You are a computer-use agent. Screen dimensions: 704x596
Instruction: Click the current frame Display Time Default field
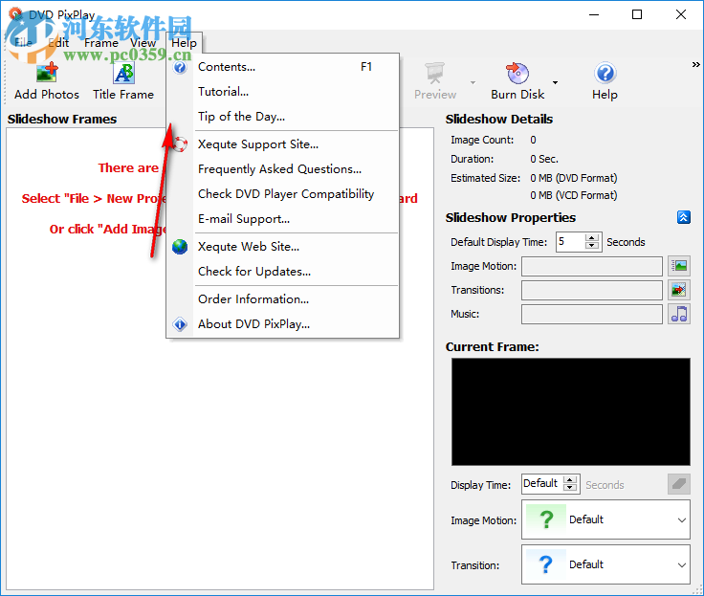[x=542, y=484]
